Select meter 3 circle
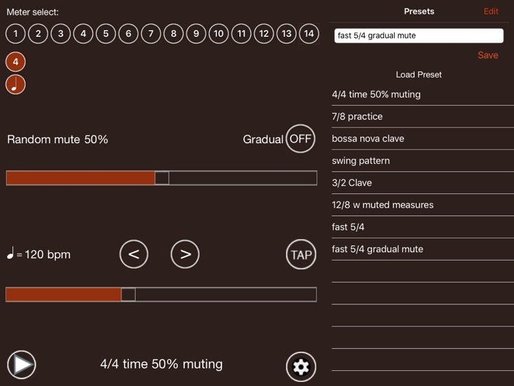 click(x=60, y=34)
